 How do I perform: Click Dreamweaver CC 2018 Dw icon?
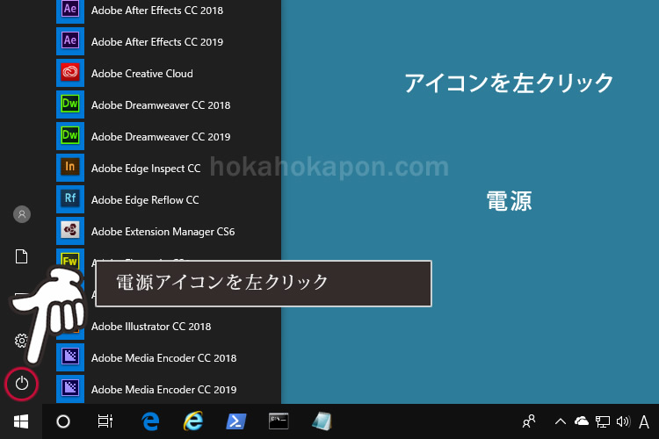click(x=70, y=104)
